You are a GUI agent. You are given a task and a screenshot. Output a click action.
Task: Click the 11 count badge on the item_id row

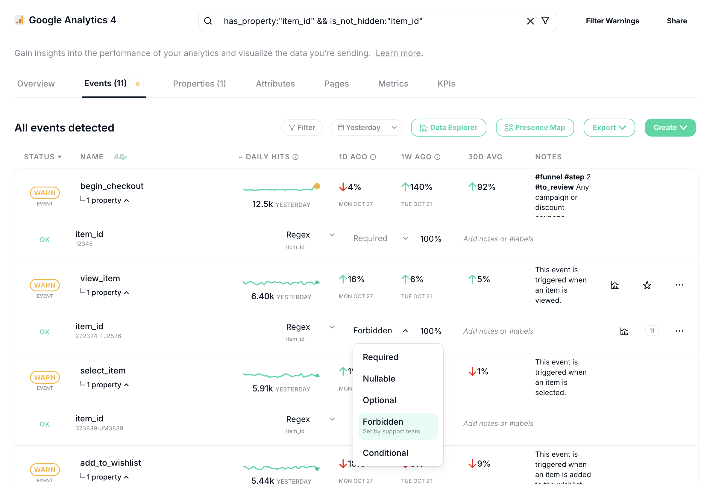(652, 331)
